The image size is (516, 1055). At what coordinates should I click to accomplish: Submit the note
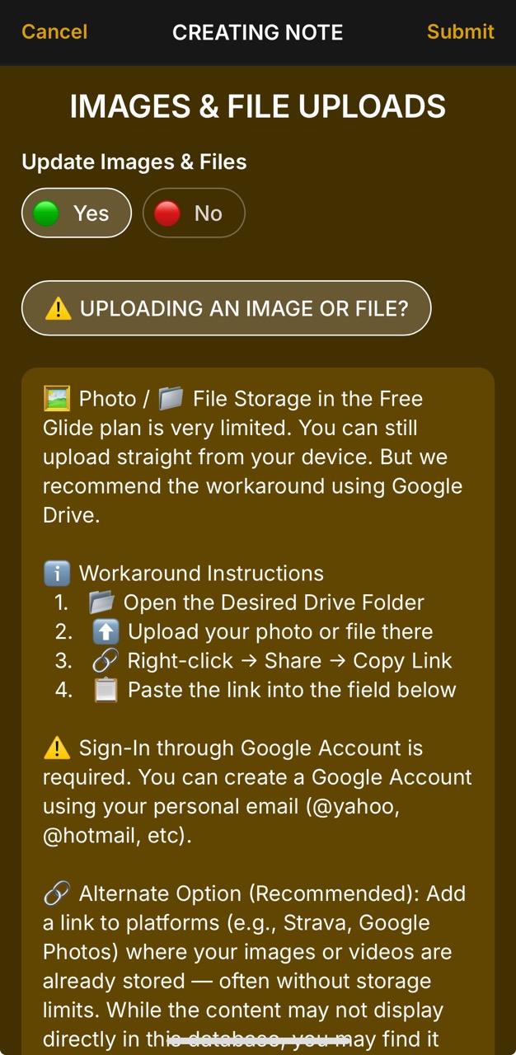pyautogui.click(x=460, y=32)
